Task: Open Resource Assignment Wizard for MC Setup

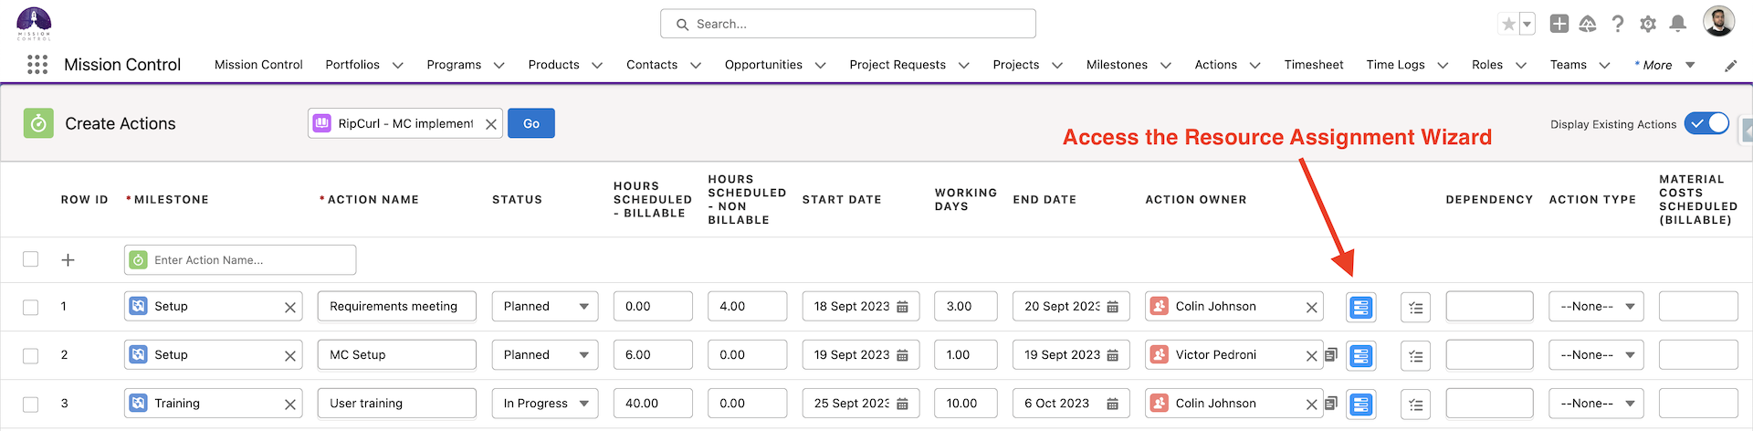Action: pos(1361,356)
